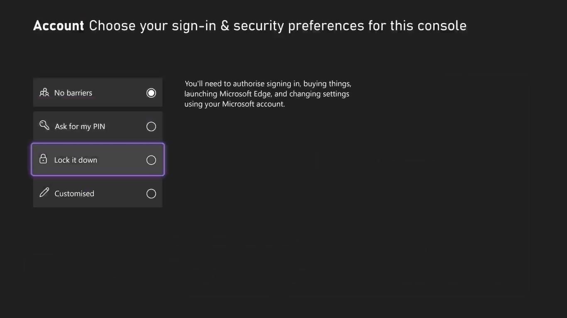The image size is (567, 318).
Task: Open the Ask for my PIN option label
Action: tap(80, 126)
